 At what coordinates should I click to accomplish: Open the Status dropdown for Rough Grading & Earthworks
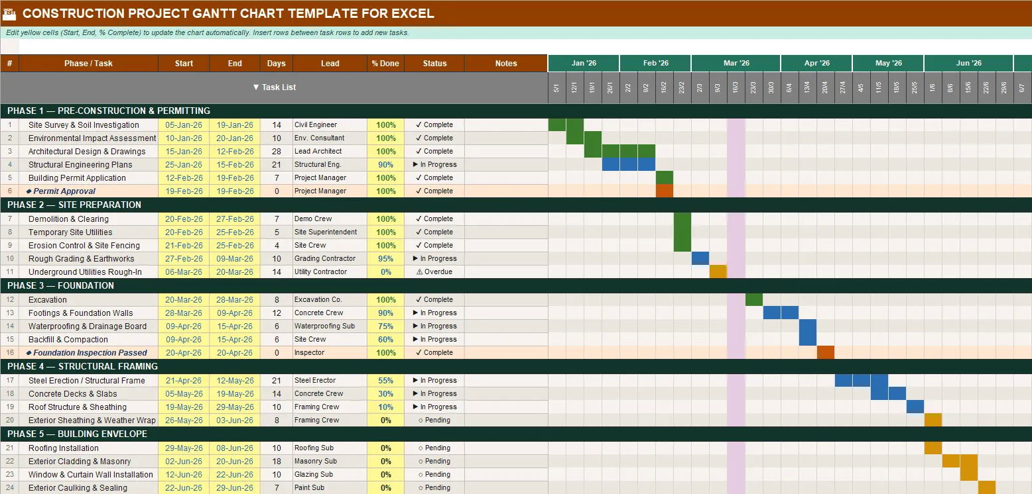[x=434, y=258]
